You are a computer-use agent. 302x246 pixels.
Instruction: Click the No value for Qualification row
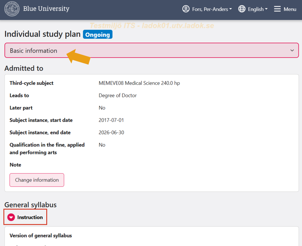tap(102, 145)
